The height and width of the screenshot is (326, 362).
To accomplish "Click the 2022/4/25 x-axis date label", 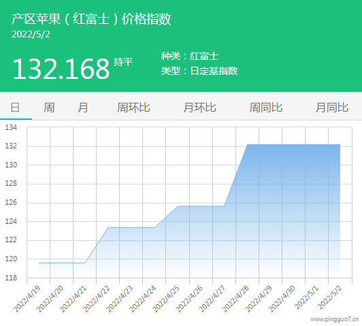I will tap(166, 299).
